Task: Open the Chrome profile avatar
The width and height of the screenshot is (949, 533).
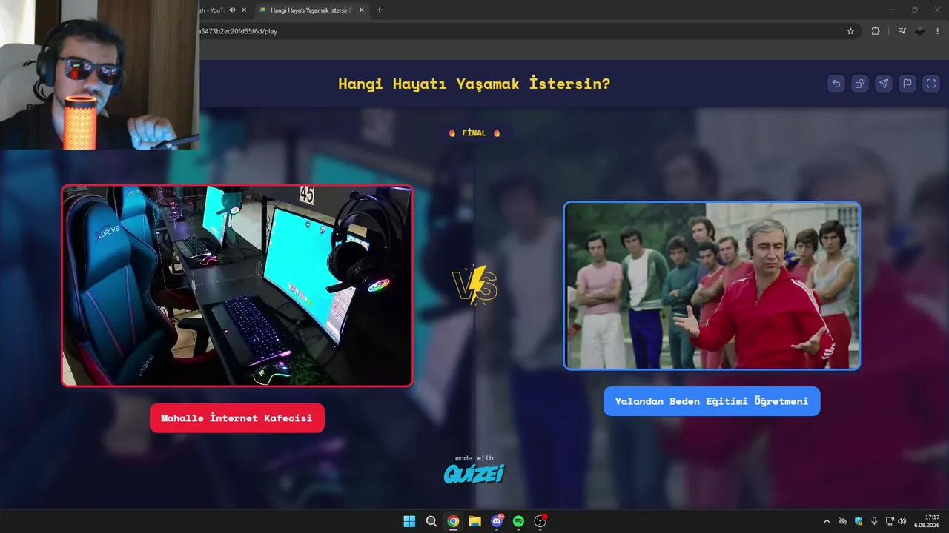Action: point(920,31)
